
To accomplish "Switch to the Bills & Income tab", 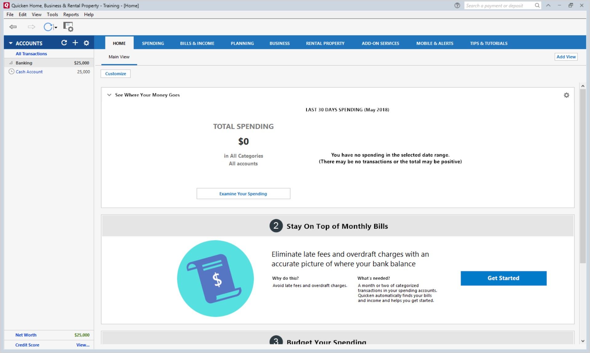I will pos(197,43).
